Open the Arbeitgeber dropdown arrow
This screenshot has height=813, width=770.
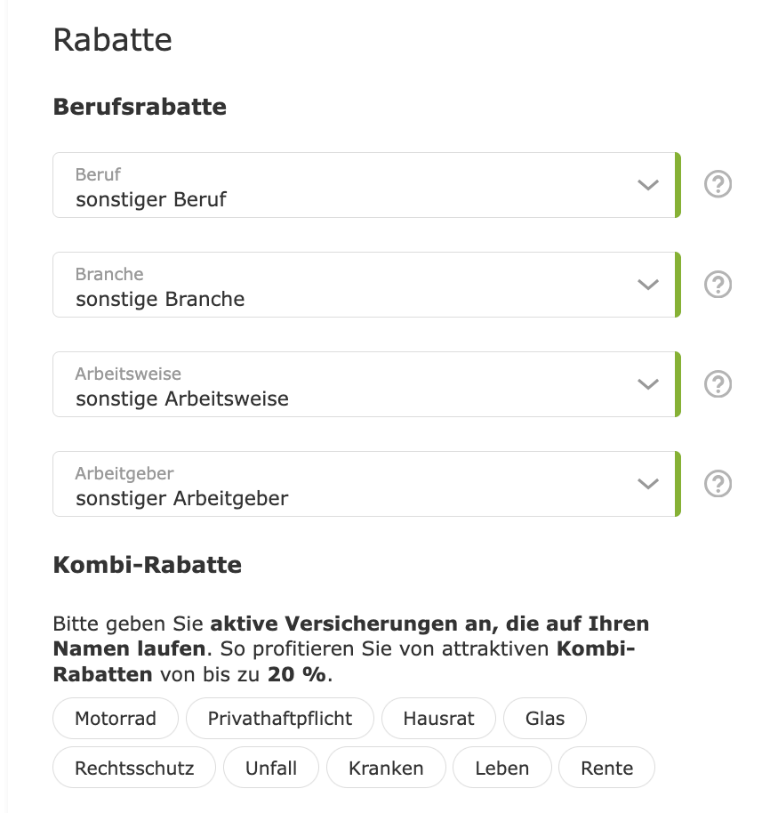[x=647, y=484]
